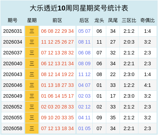Select the 龙头 column header
This screenshot has height=135, width=158.
(x=99, y=20)
